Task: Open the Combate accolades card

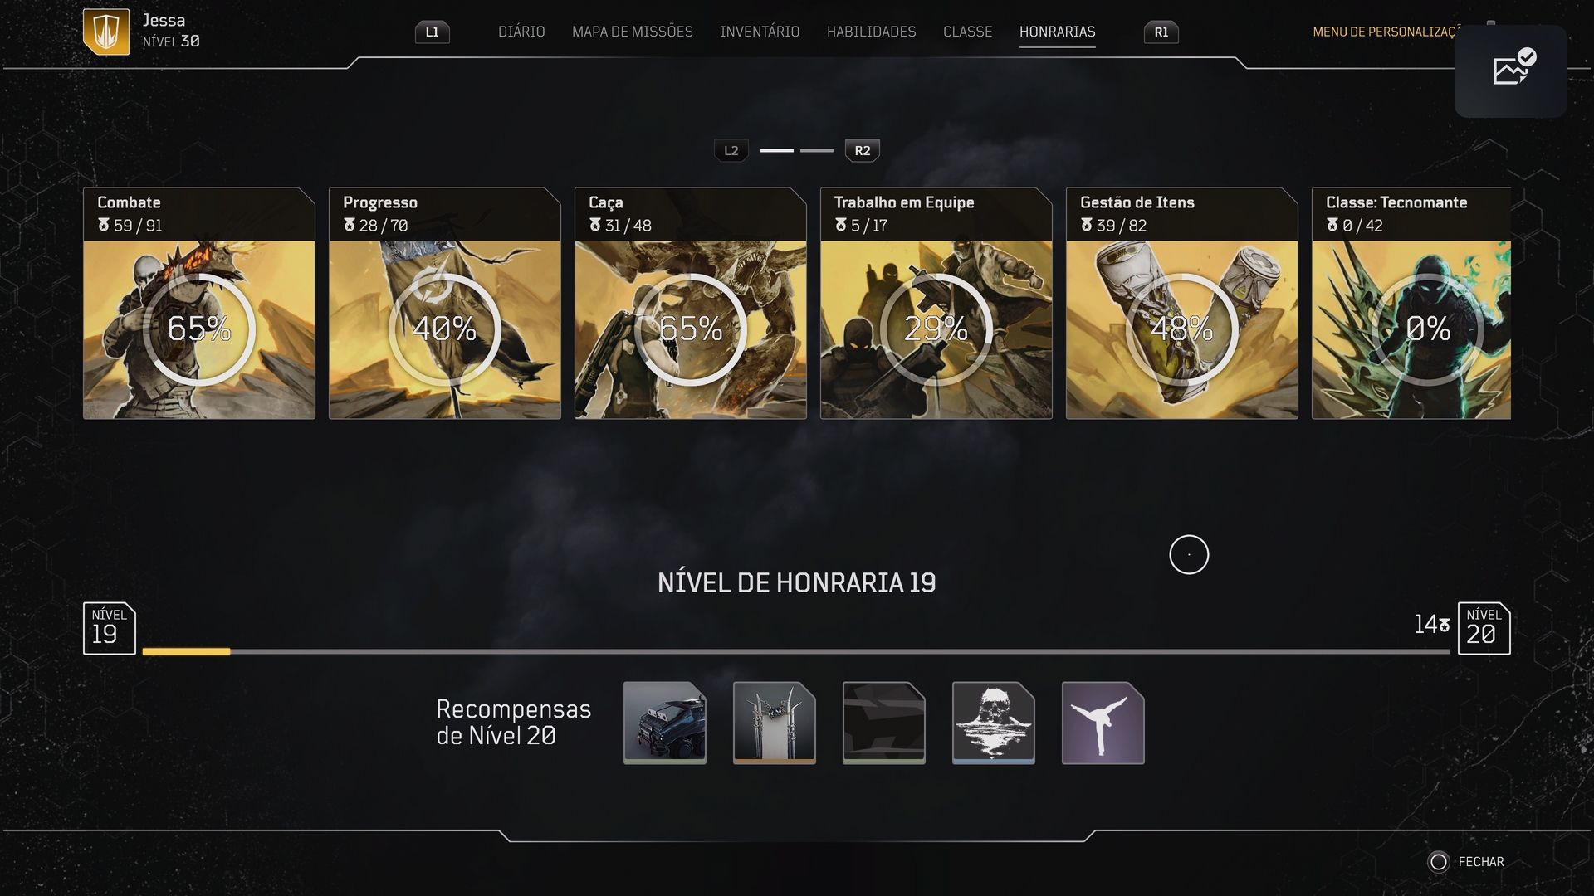Action: click(199, 304)
